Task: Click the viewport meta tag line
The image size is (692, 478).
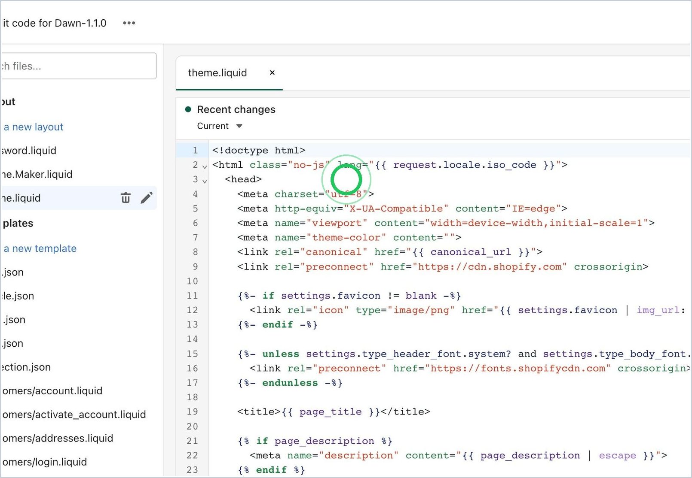Action: click(446, 223)
